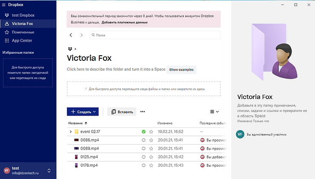The height and width of the screenshot is (179, 315).
Task: Click the VF member avatar in the details panel
Action: click(x=240, y=134)
